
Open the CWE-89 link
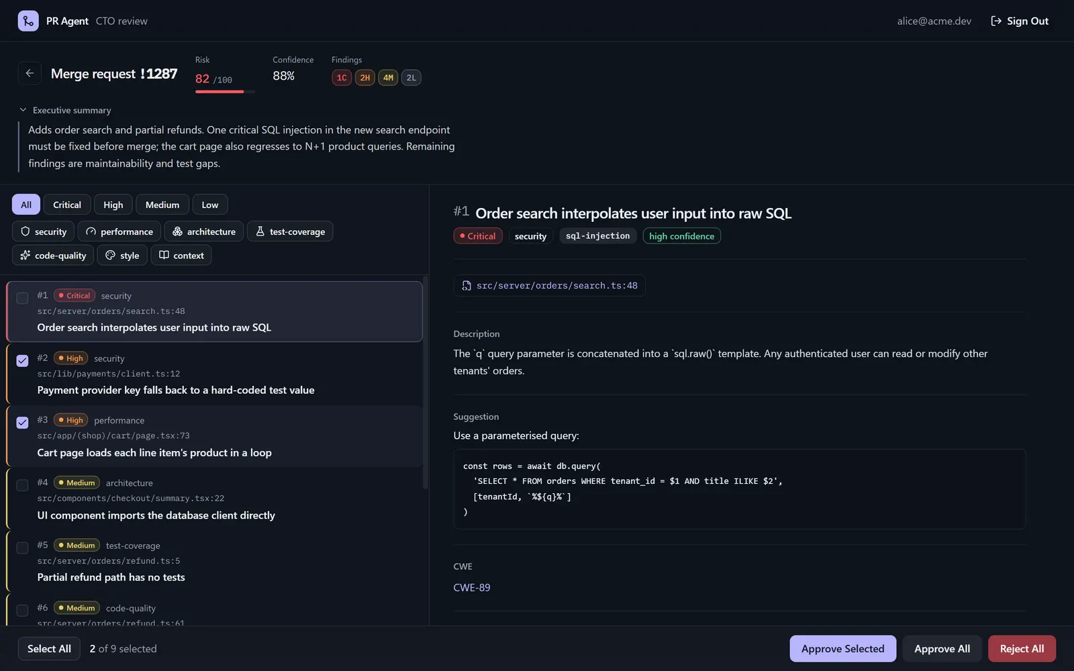pos(472,588)
